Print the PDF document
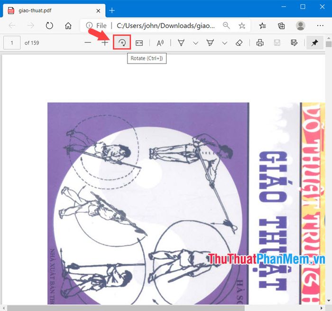Image resolution: width=332 pixels, height=311 pixels. (260, 43)
